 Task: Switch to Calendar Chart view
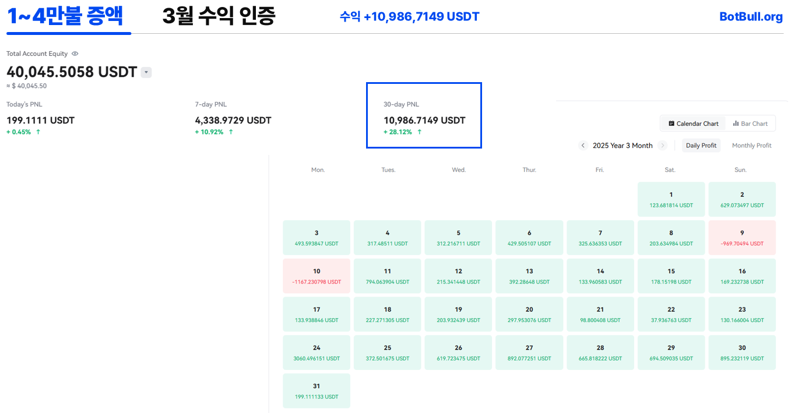click(693, 123)
